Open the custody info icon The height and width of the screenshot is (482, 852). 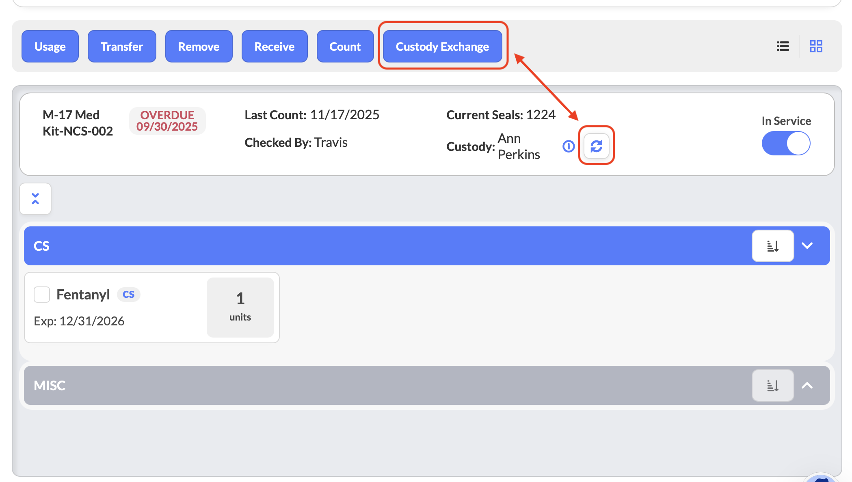(569, 146)
